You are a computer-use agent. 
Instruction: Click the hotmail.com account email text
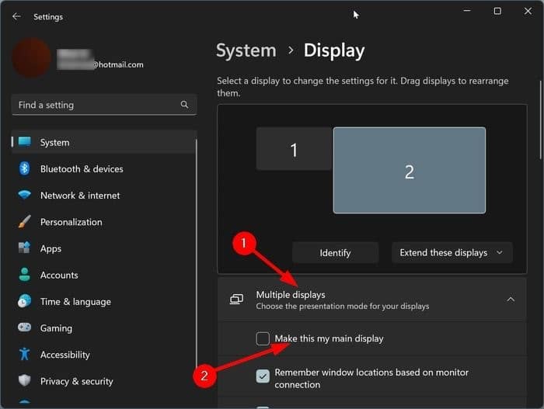click(x=118, y=64)
